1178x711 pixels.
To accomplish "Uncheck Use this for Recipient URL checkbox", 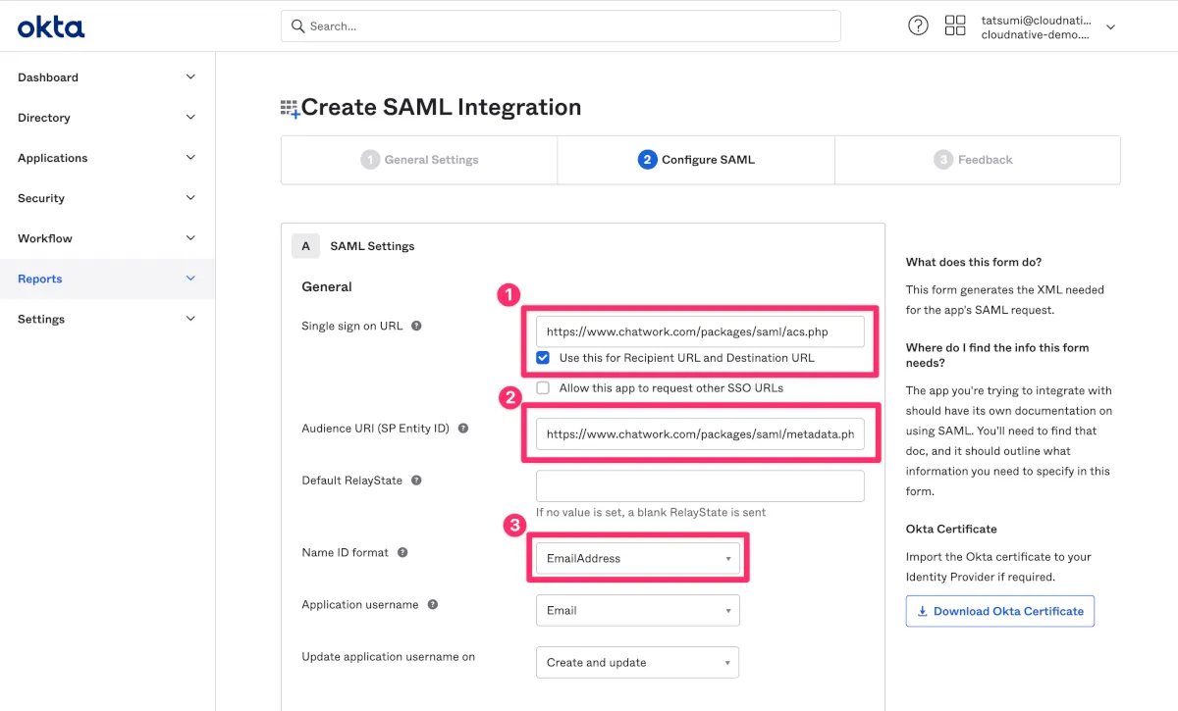I will (x=543, y=358).
